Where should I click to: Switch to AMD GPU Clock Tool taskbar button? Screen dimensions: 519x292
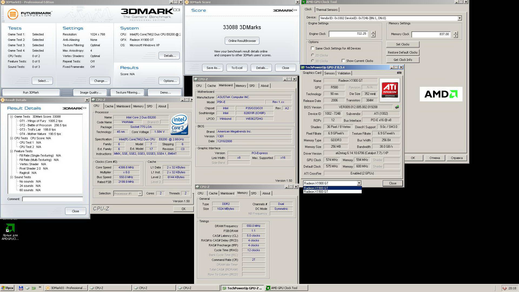pos(286,288)
